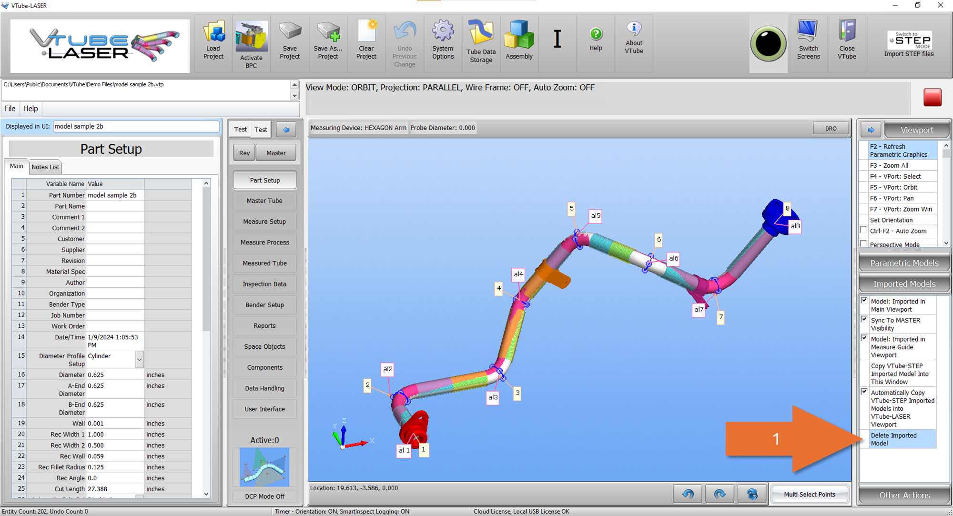Open the Load Project tool
Screen dimensions: 953x516
(213, 43)
